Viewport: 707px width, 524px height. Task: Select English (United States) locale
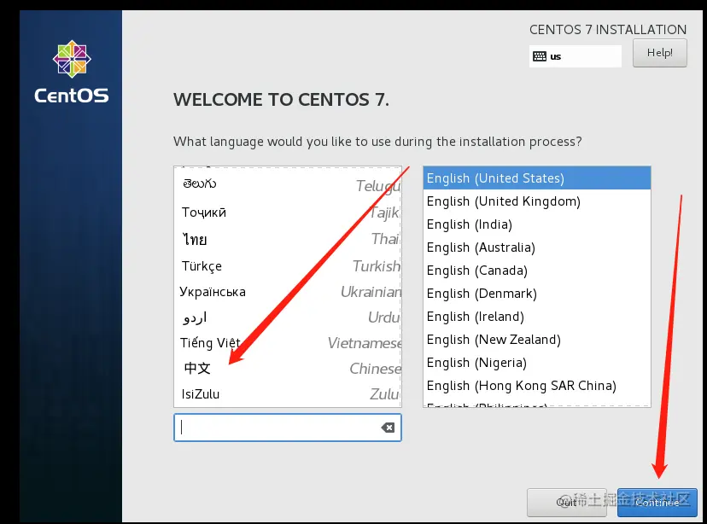coord(536,178)
